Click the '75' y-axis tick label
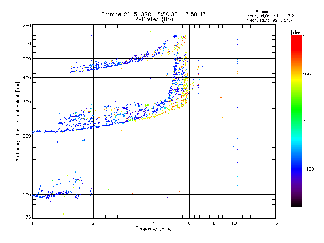Image resolution: width=324 pixels, height=243 pixels. 28,217
